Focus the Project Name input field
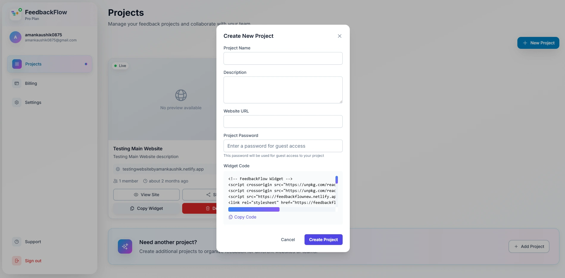 click(x=283, y=58)
